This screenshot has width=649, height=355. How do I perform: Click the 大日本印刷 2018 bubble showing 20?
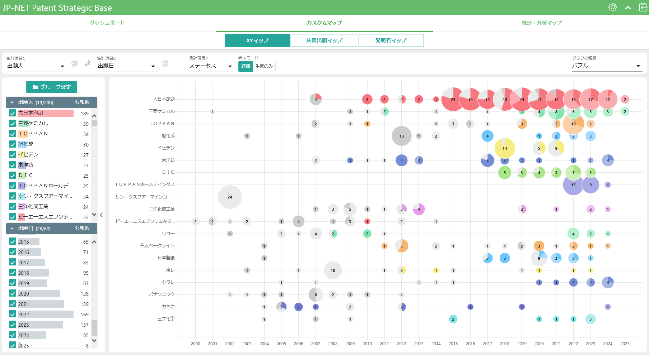coord(504,99)
